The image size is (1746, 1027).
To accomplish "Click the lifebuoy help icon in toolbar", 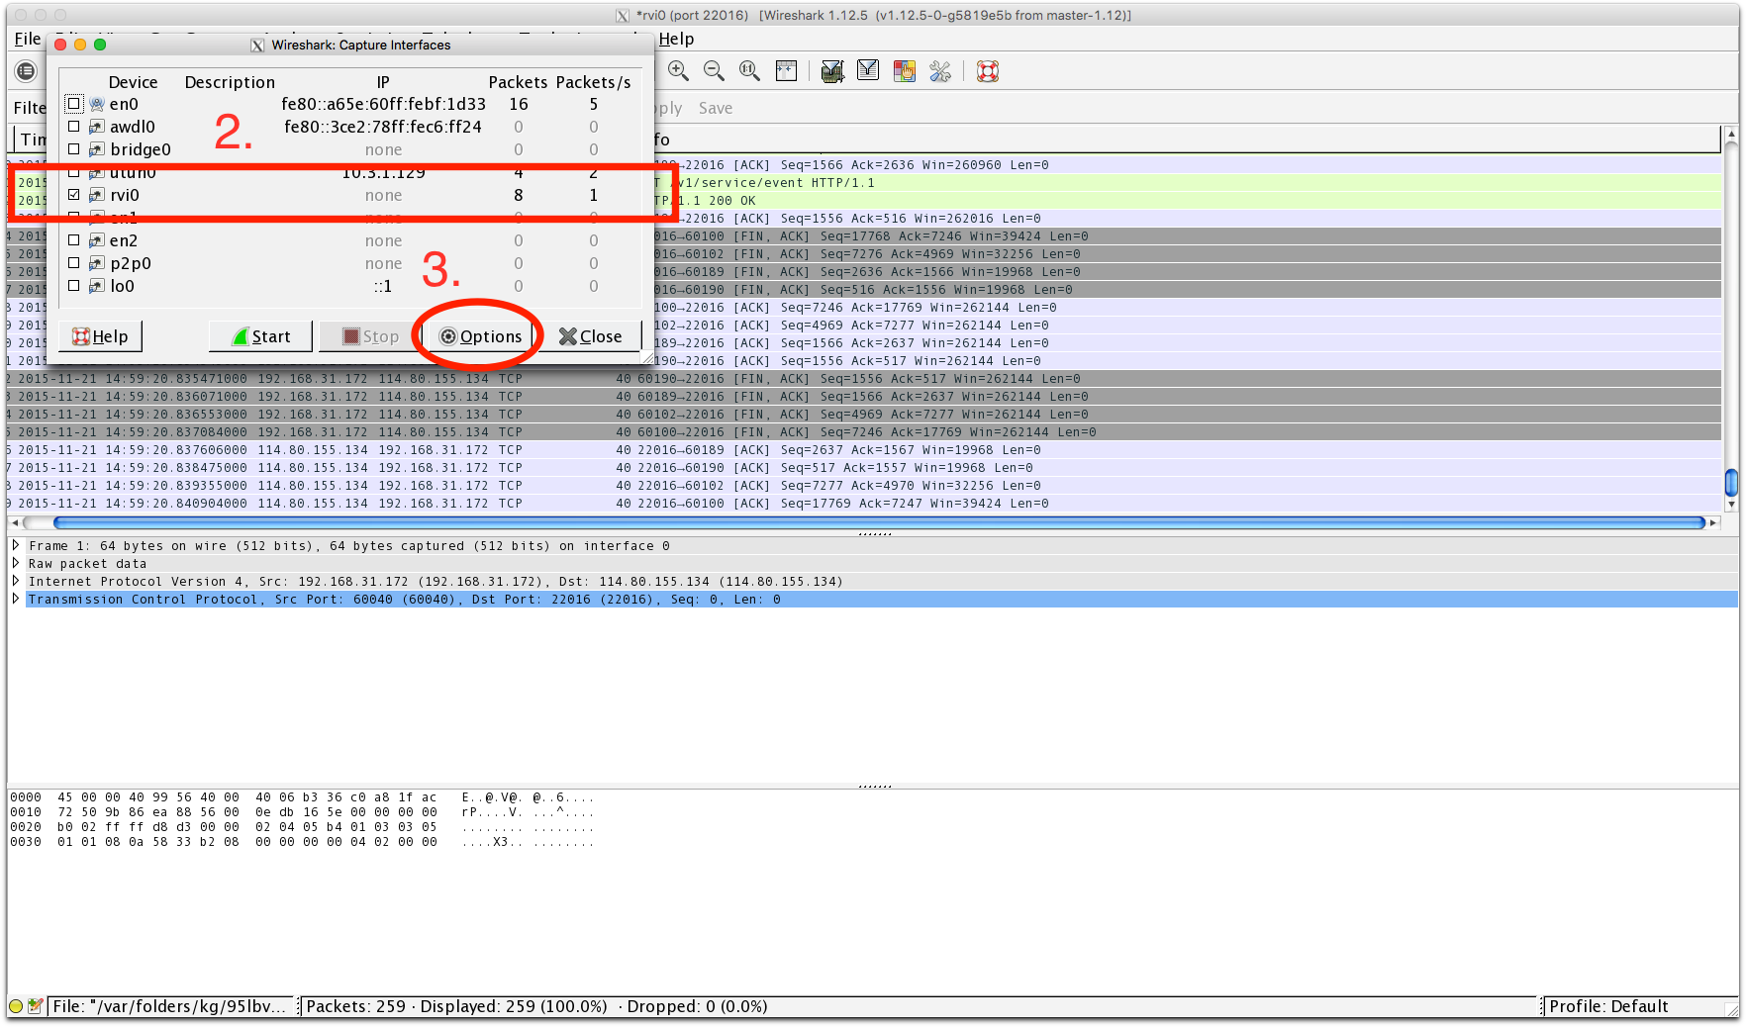I will pos(988,71).
